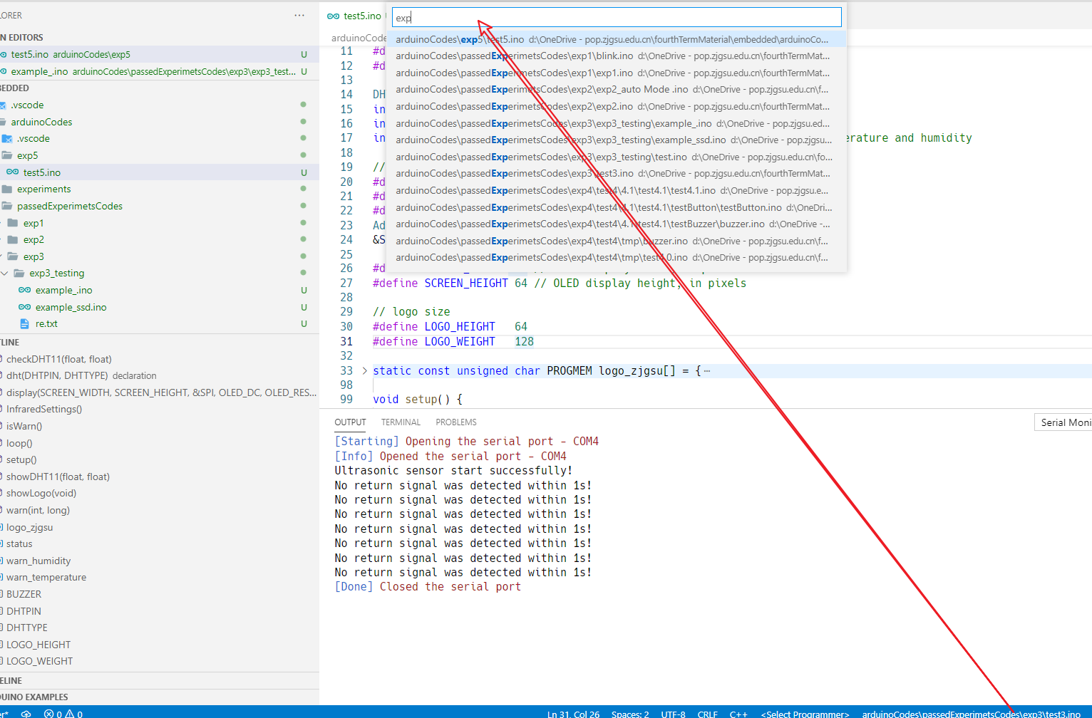
Task: Click the text file icon beside re.txt
Action: pos(26,323)
